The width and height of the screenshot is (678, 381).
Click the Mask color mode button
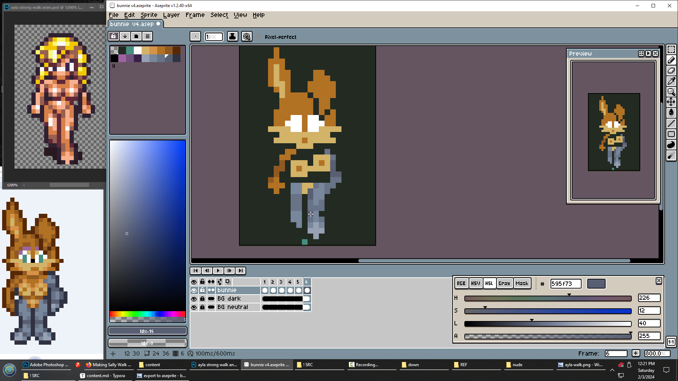click(x=522, y=283)
